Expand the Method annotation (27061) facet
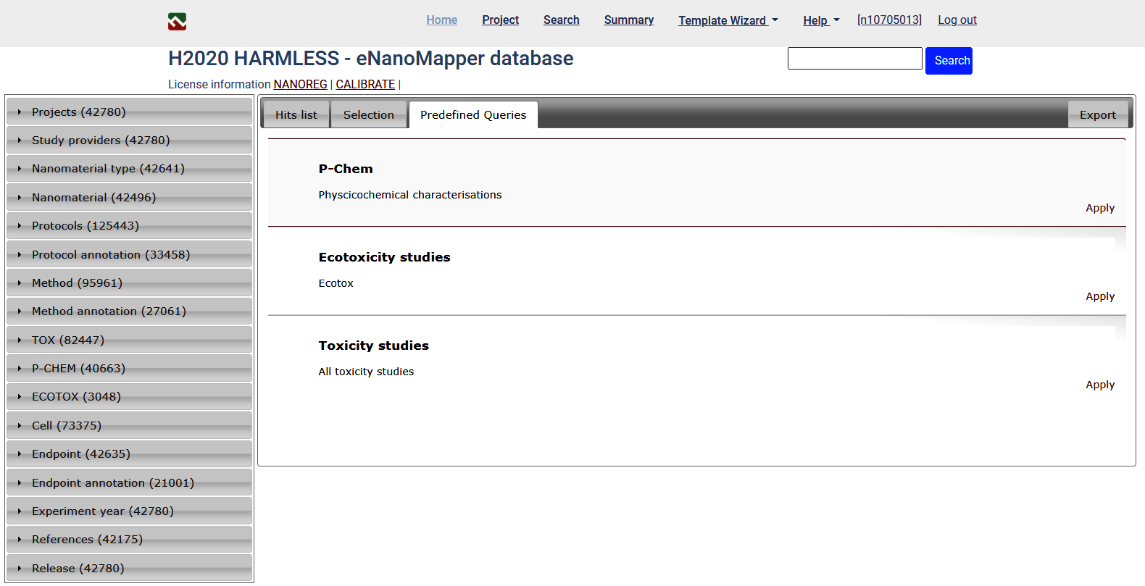1145x586 pixels. pyautogui.click(x=130, y=311)
